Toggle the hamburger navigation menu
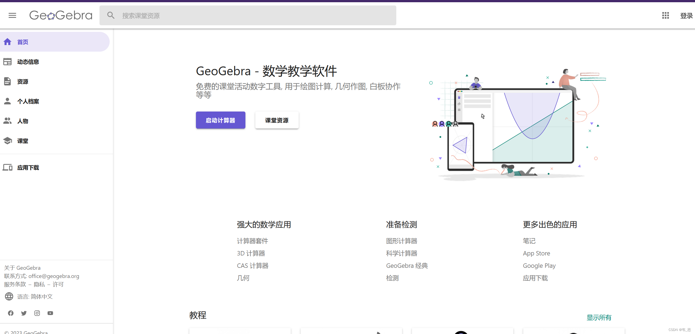The width and height of the screenshot is (695, 334). (x=12, y=15)
